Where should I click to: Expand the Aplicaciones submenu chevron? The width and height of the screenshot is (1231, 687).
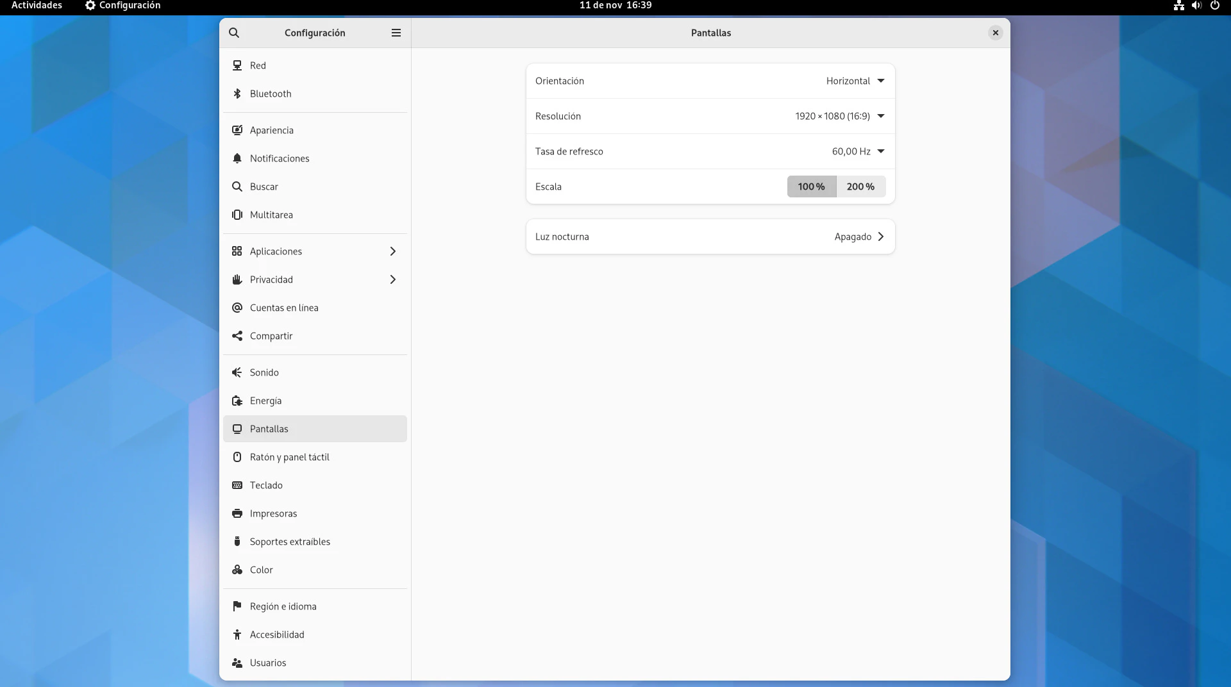[x=393, y=251]
